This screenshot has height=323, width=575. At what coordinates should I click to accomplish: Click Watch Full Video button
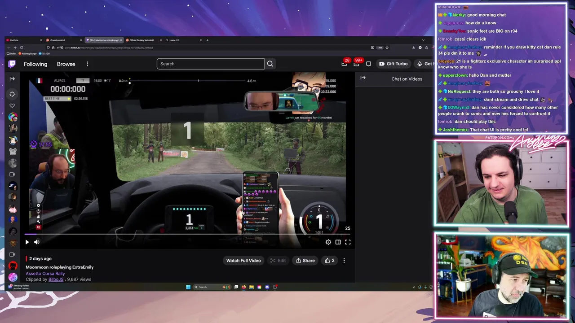point(243,261)
